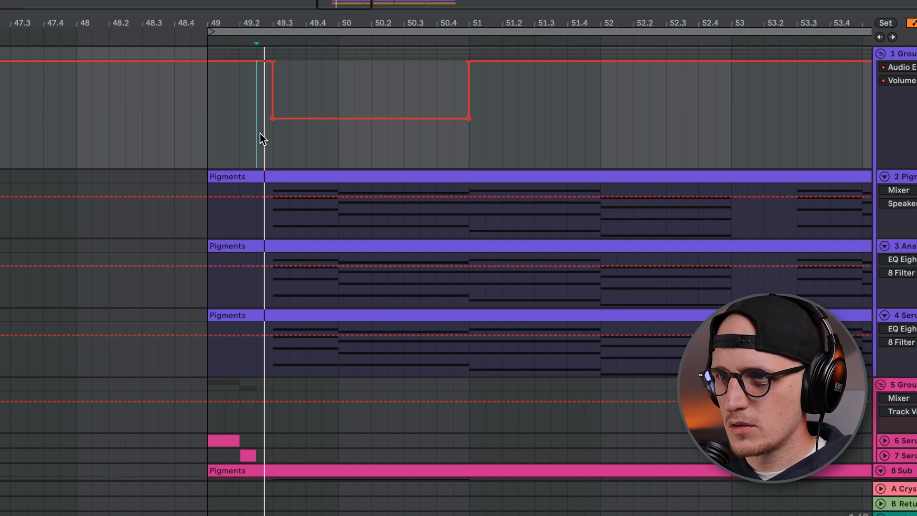Select the 8 Filter parameter on track 3
The height and width of the screenshot is (516, 917).
click(x=901, y=273)
